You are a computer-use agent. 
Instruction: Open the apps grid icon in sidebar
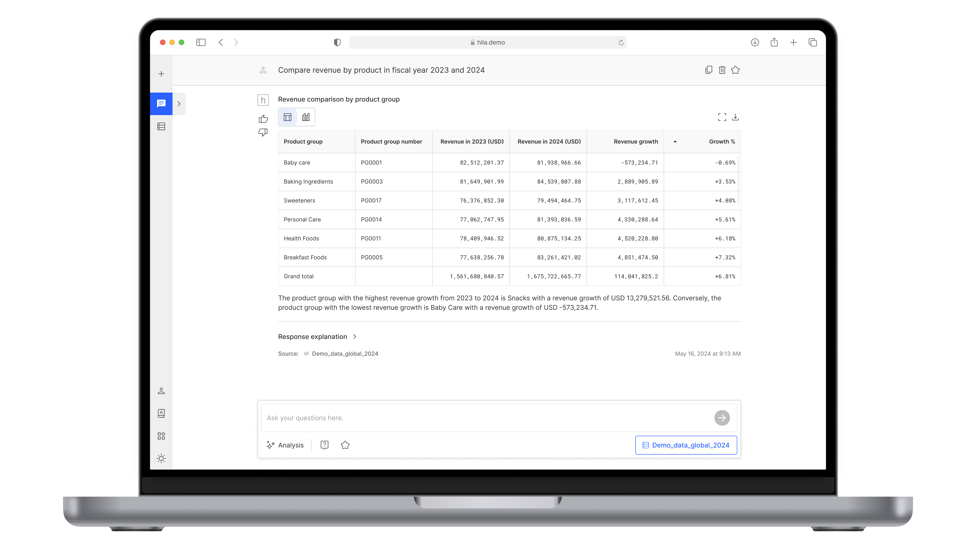[161, 436]
